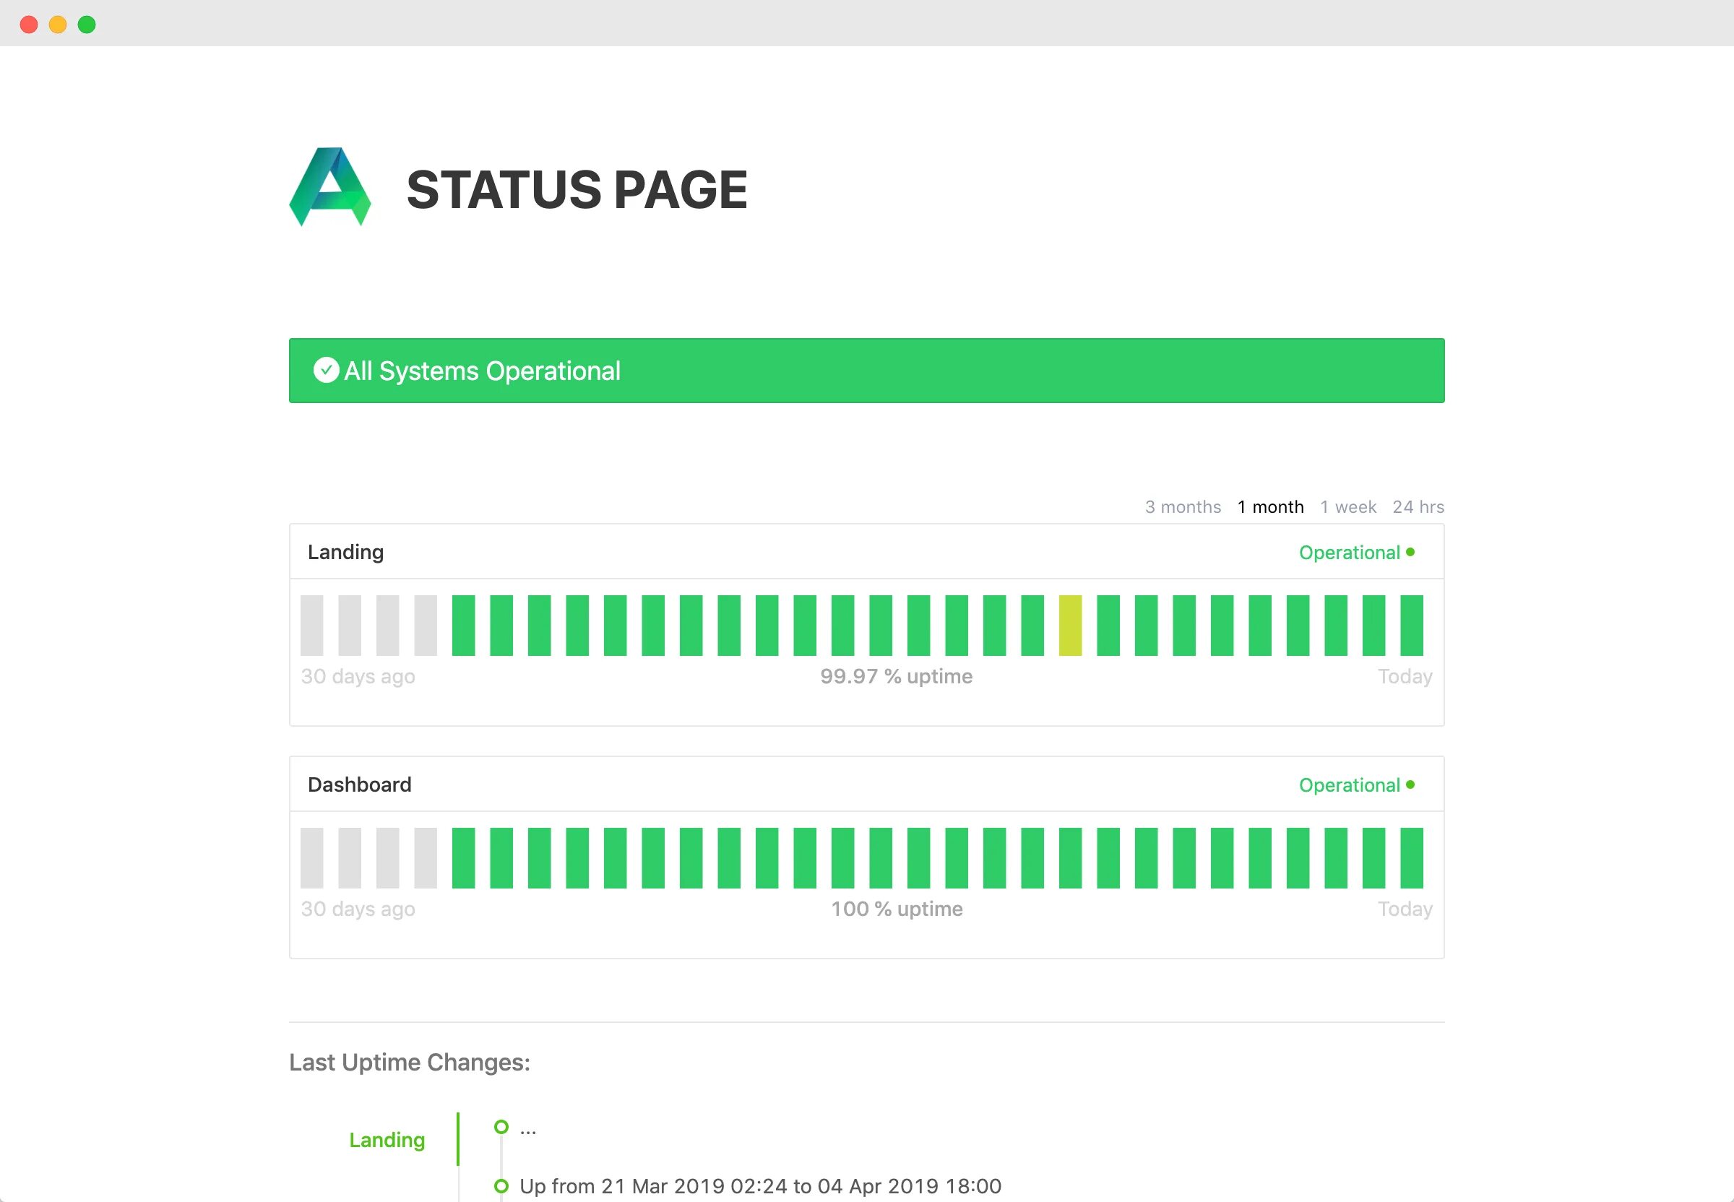
Task: Click the Landing label under Last Uptime Changes
Action: [387, 1139]
